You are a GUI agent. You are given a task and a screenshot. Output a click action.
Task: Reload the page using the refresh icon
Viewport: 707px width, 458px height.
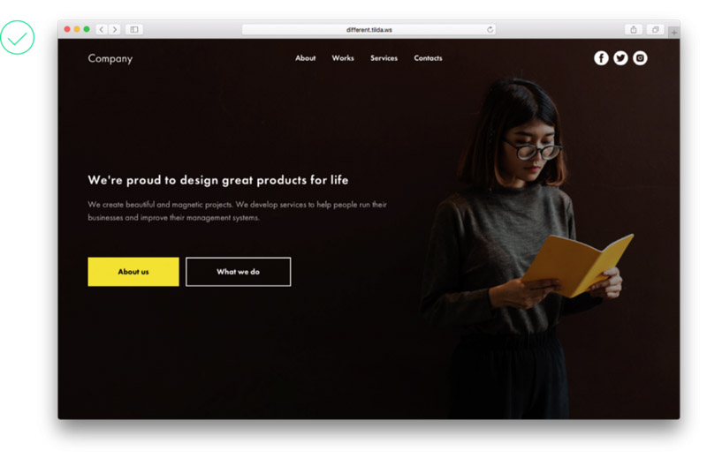[490, 30]
